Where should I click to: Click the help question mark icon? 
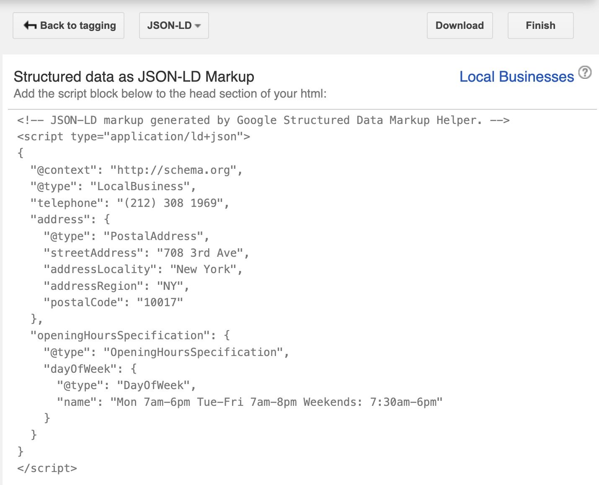pyautogui.click(x=585, y=73)
